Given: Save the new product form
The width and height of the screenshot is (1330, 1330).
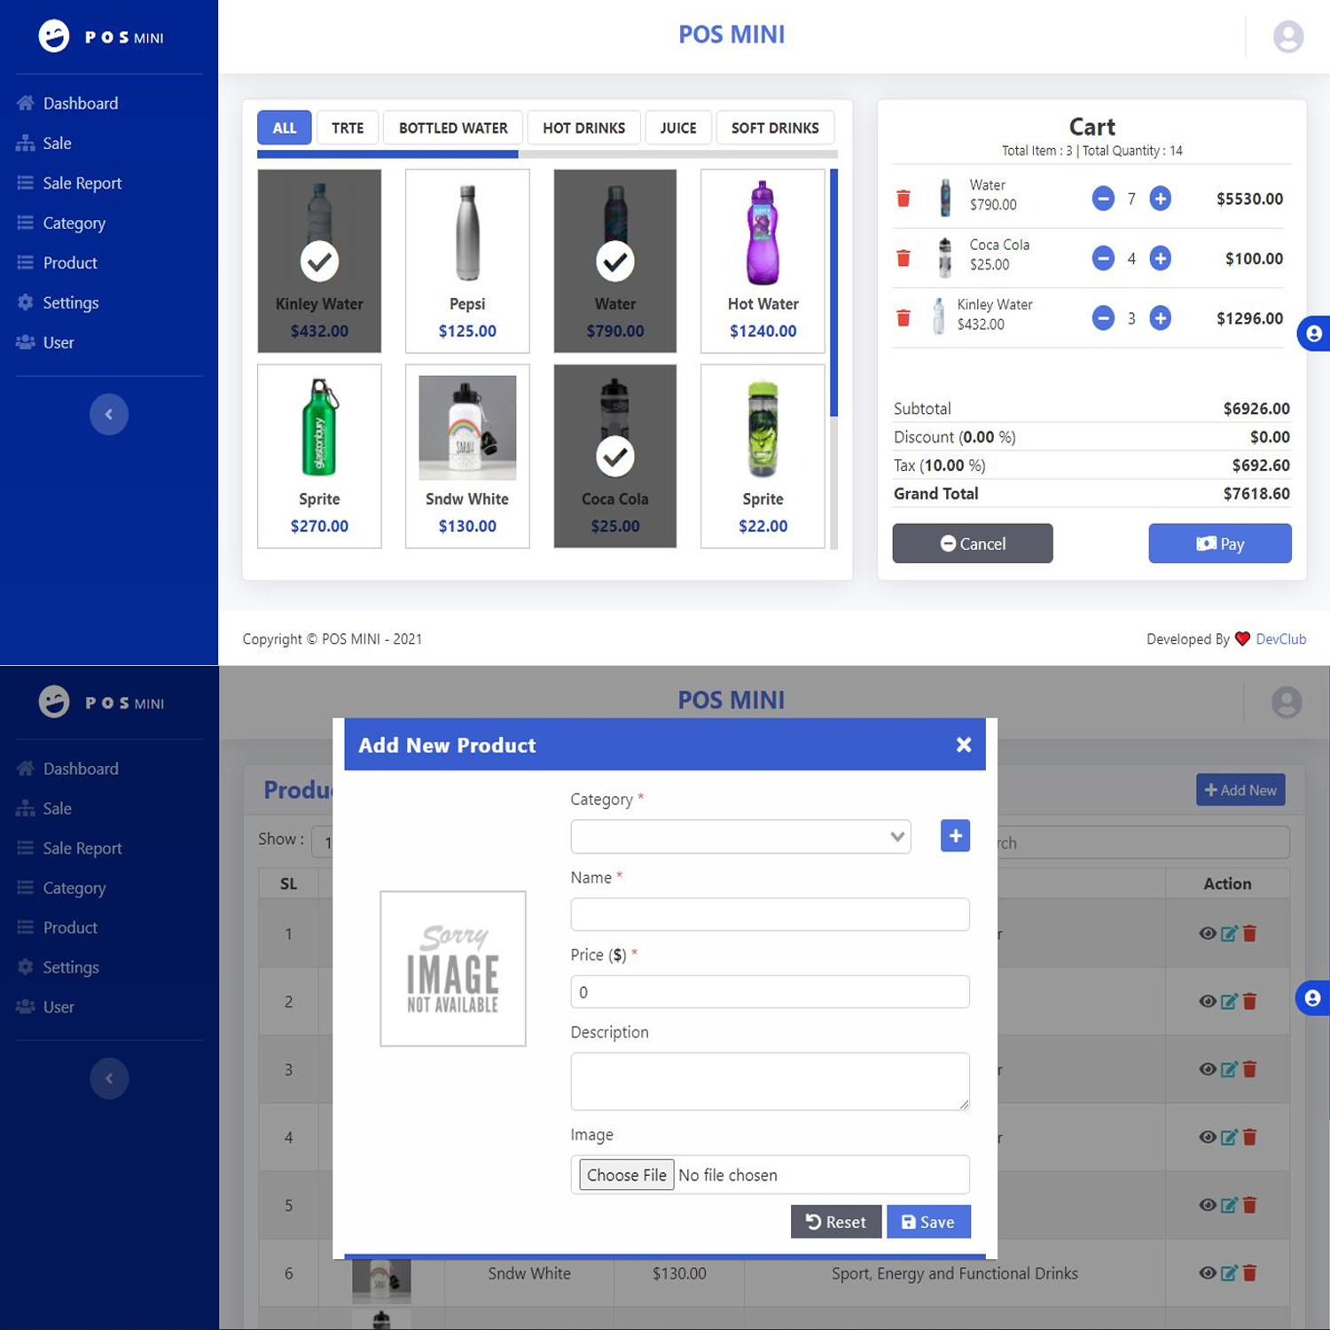Looking at the screenshot, I should coord(927,1222).
